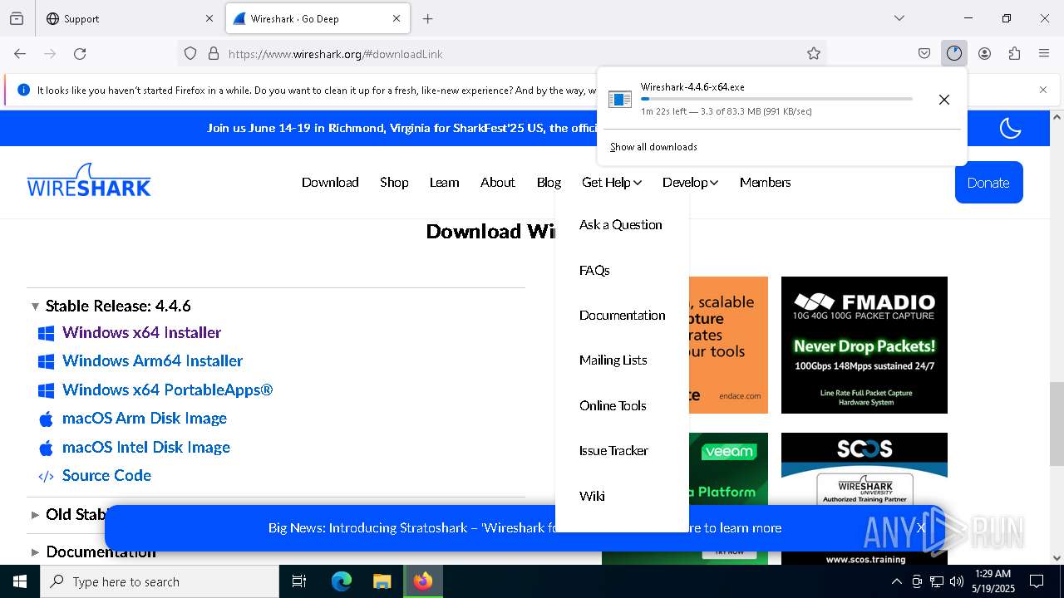The image size is (1064, 598).
Task: Reload the current page
Action: 80,53
